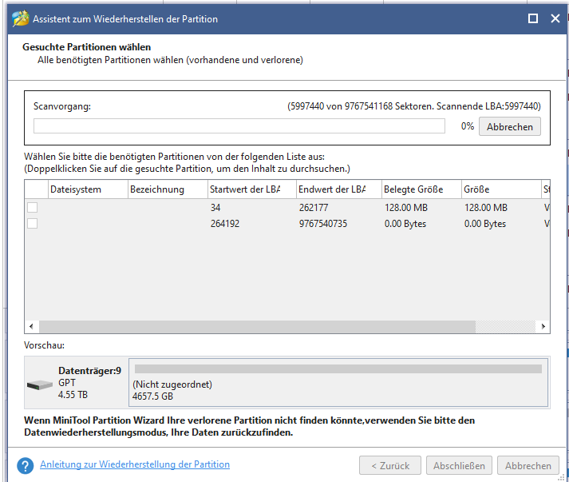Viewport: 569px width, 482px height.
Task: Click the blue help question mark icon
Action: 26,466
